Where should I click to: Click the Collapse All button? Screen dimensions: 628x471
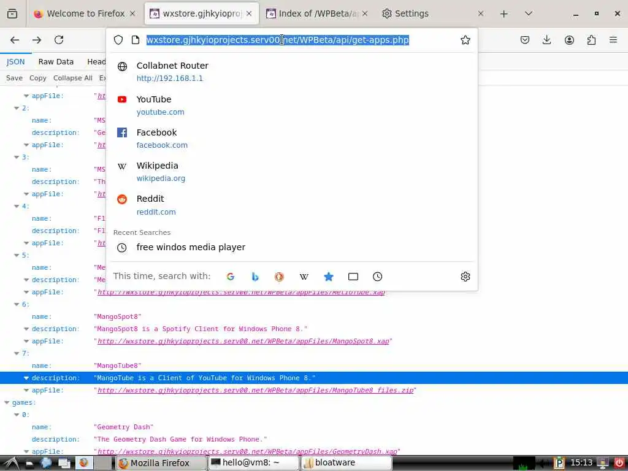click(72, 78)
